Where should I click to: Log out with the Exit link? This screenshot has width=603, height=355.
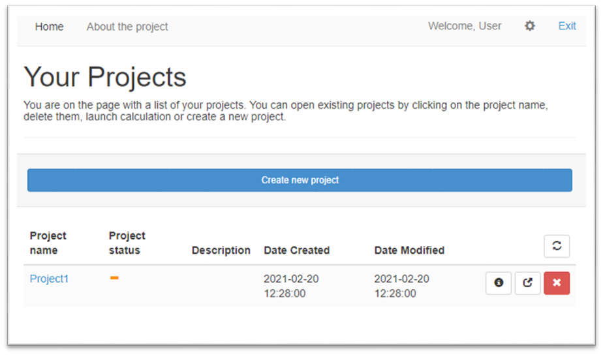click(566, 26)
